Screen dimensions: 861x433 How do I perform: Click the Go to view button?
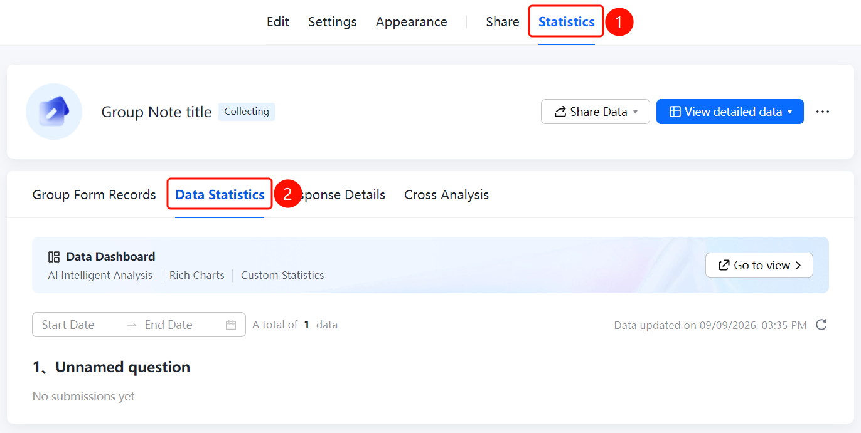coord(759,265)
